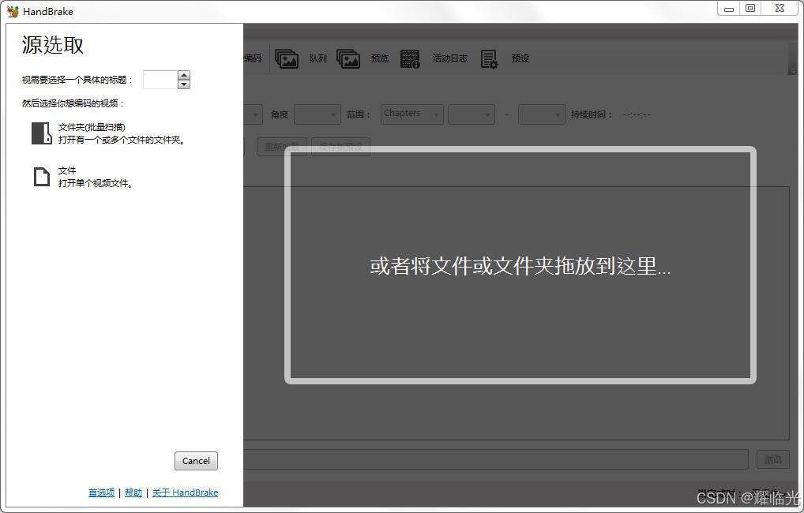The width and height of the screenshot is (804, 513).
Task: Open the 预设 presets toolbar icon
Action: point(489,59)
